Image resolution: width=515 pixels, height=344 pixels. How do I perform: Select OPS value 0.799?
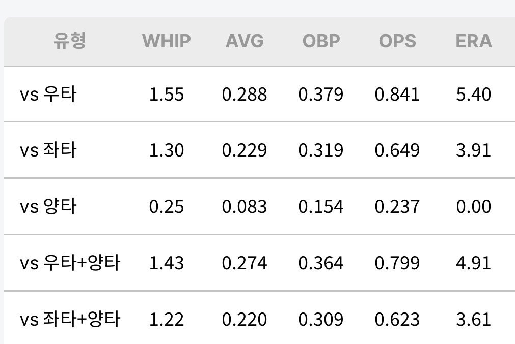[x=397, y=263]
